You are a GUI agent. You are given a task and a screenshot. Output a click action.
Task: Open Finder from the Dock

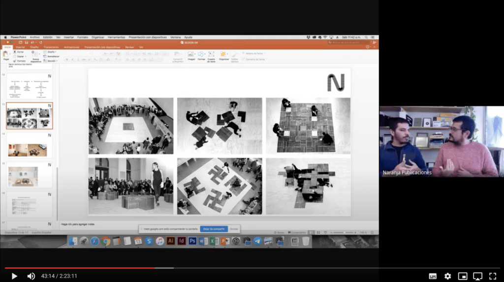pyautogui.click(x=73, y=241)
